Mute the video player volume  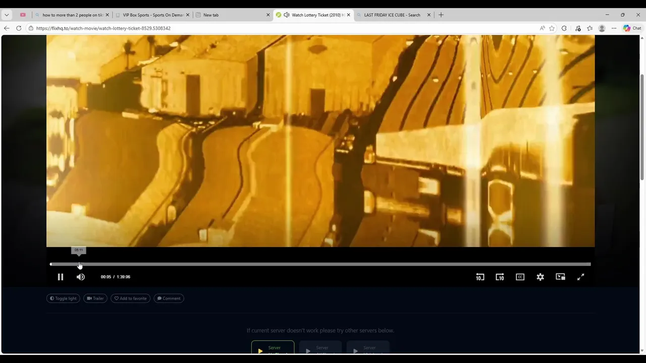(81, 277)
